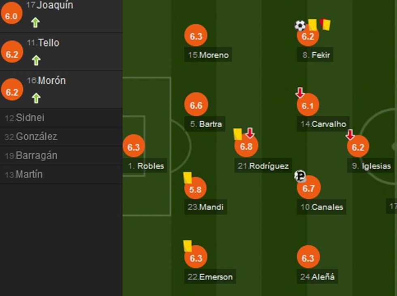This screenshot has height=296, width=397.
Task: Click goalkeeper Robles's 6.3 rating badge
Action: [x=134, y=147]
